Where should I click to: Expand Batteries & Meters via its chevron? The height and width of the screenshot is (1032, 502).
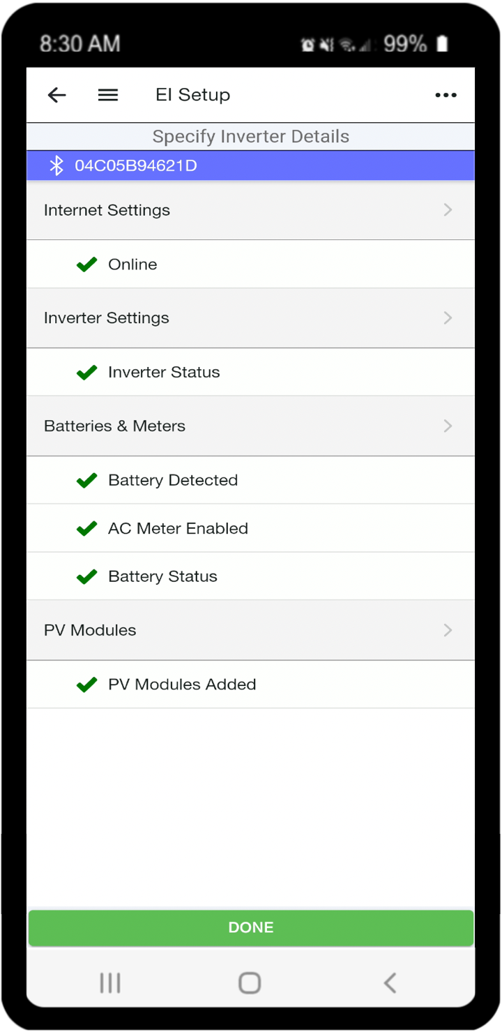pos(448,426)
